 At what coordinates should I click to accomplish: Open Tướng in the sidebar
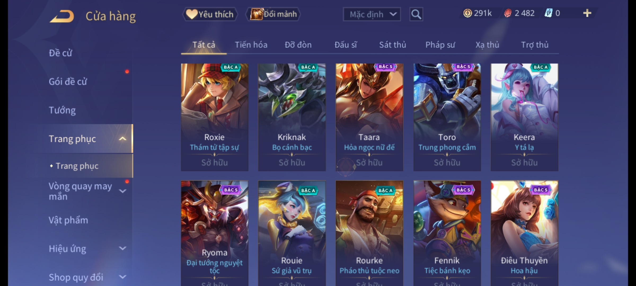tap(62, 110)
